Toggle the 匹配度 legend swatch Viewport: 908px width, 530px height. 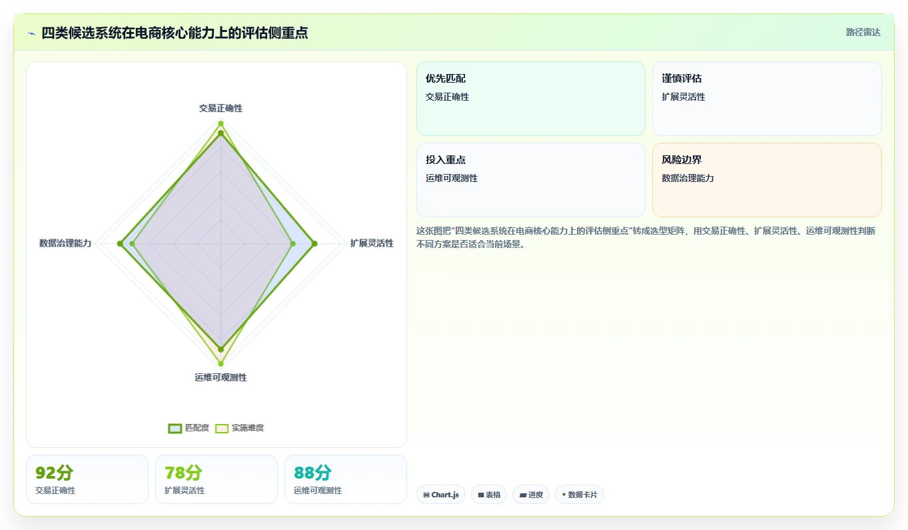coord(175,428)
